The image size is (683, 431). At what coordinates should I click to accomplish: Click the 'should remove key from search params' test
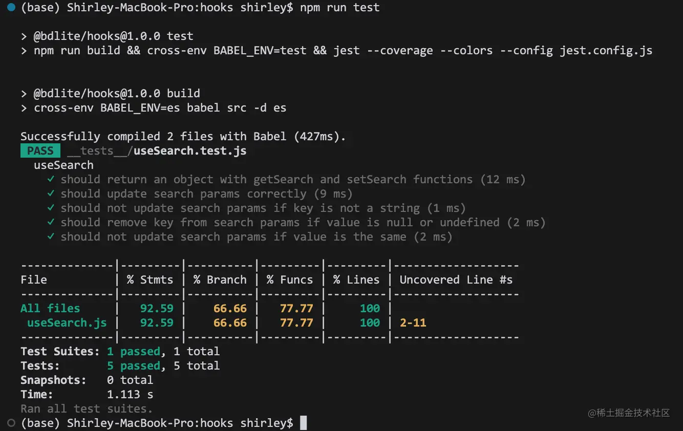coord(296,222)
